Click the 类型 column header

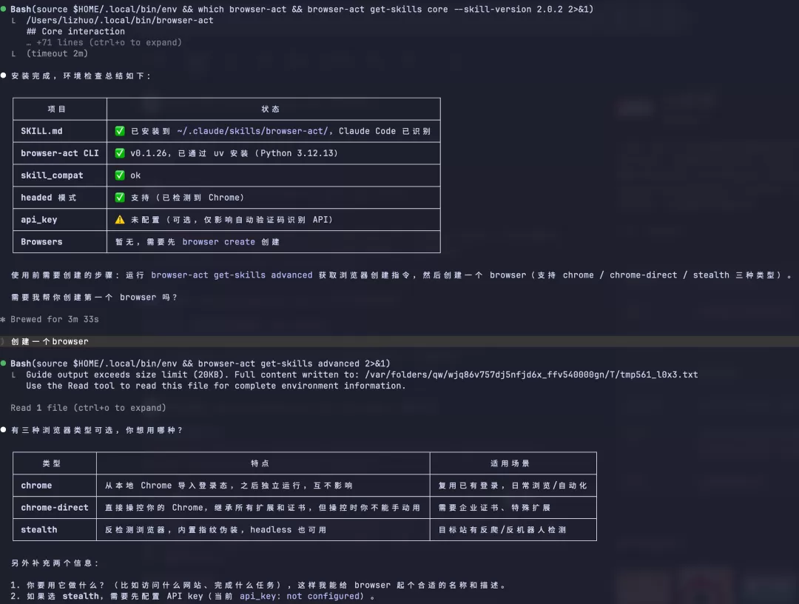tap(52, 463)
